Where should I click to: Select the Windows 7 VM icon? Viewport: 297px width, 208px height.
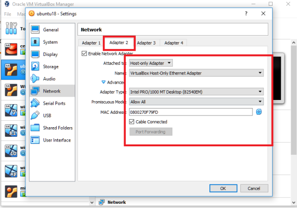pos(11,110)
